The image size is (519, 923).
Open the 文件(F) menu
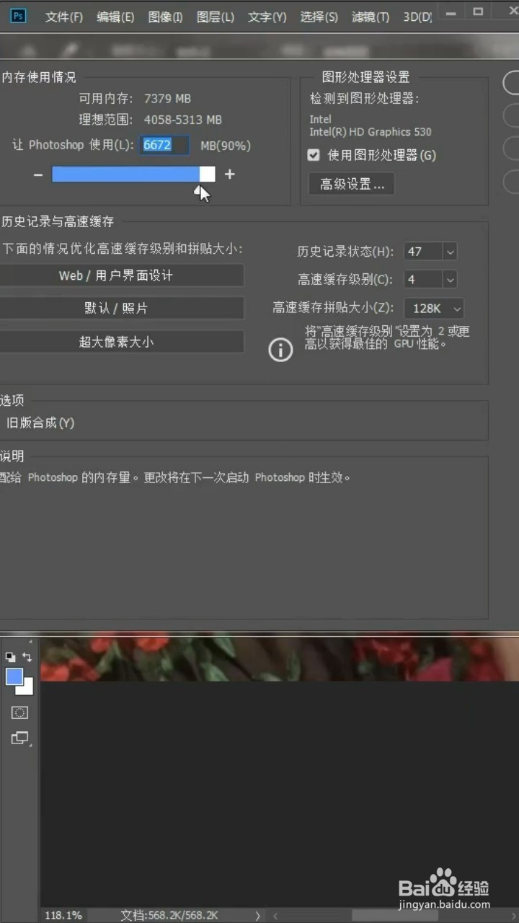tap(63, 17)
